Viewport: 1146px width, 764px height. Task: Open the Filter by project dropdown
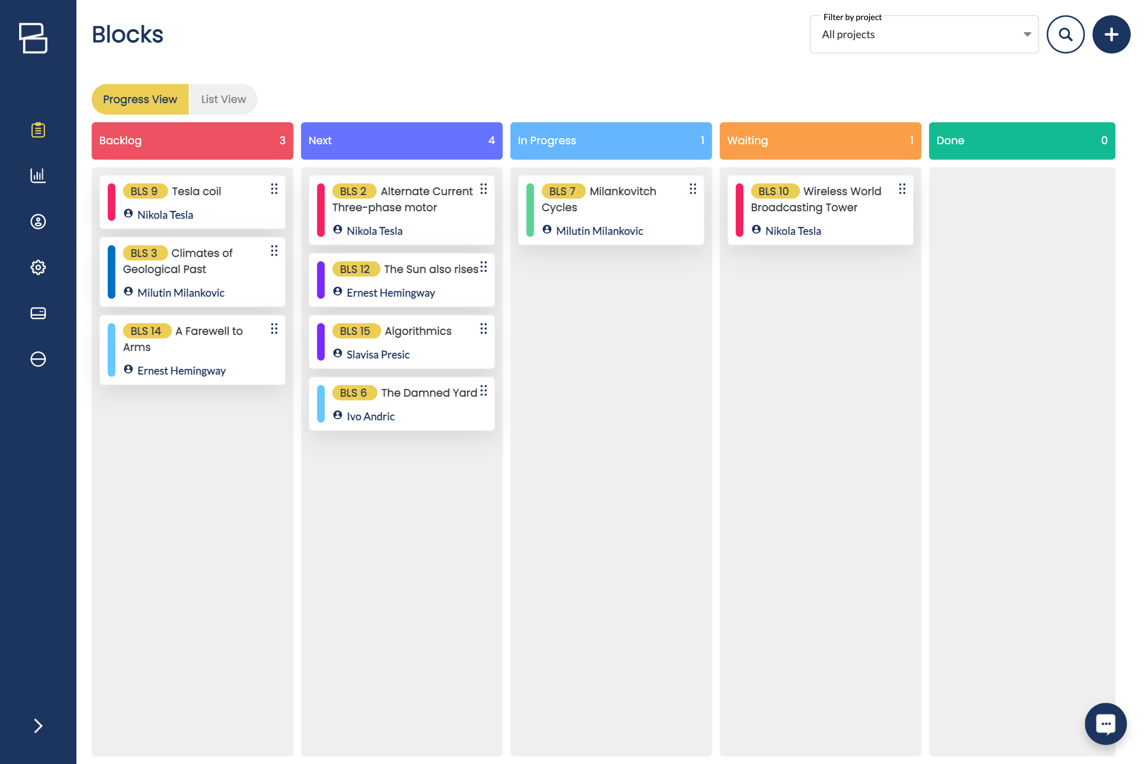click(x=924, y=34)
